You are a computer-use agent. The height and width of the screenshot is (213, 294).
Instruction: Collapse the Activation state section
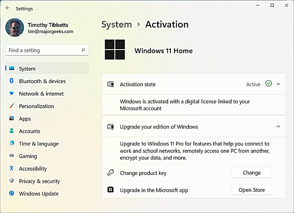[x=278, y=84]
